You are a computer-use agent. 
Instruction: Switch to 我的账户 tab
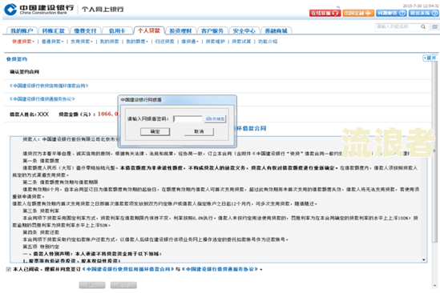[x=22, y=30]
